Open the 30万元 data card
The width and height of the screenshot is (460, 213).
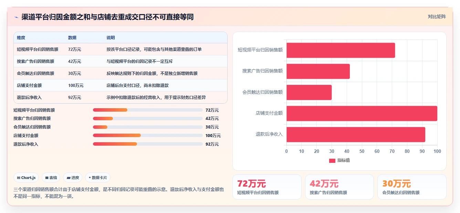pos(412,187)
